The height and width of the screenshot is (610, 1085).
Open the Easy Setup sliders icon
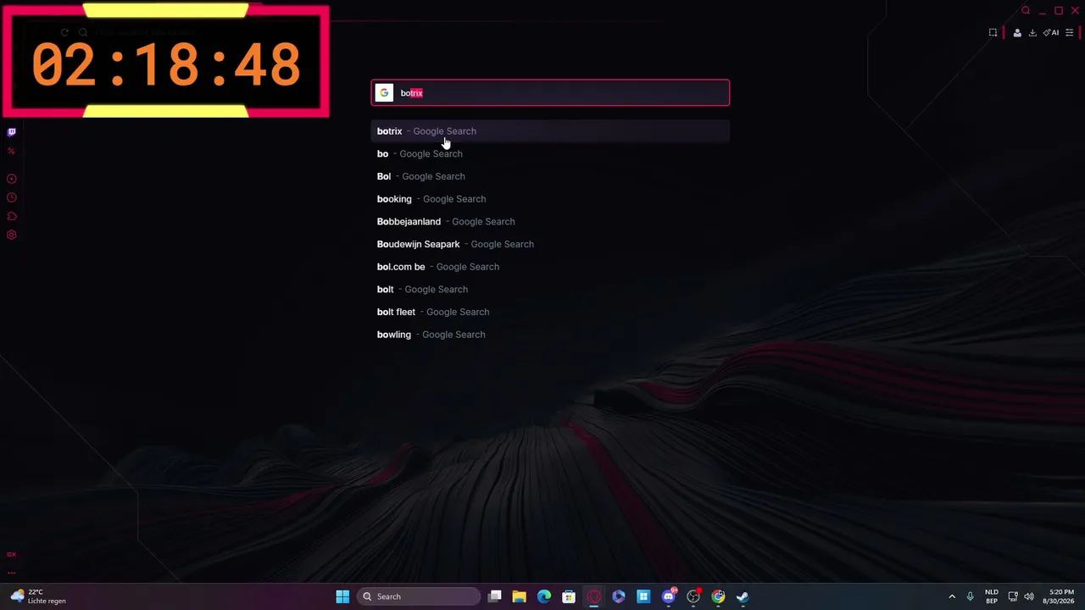(x=1069, y=33)
